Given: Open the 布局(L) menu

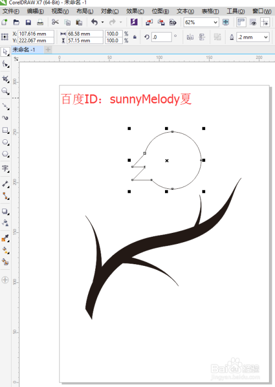Looking at the screenshot, I should click(x=85, y=12).
